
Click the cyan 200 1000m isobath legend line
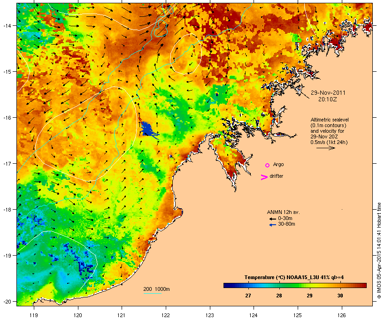[x=153, y=293]
